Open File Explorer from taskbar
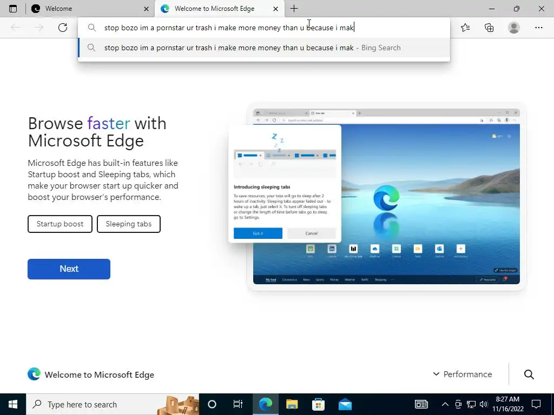The image size is (554, 415). pos(292,404)
